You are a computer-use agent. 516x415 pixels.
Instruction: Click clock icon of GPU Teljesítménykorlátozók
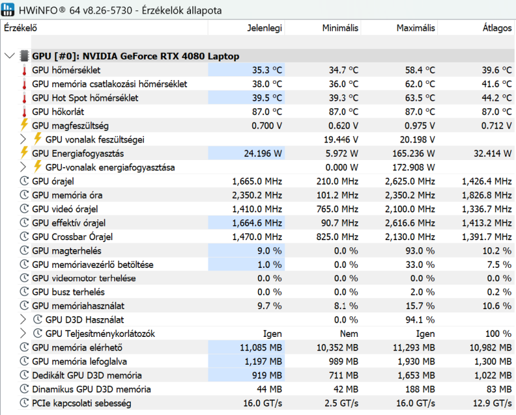click(x=38, y=333)
